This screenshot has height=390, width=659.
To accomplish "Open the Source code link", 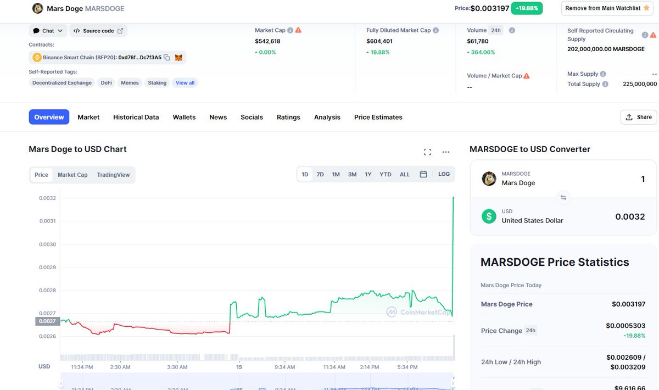I will click(98, 31).
